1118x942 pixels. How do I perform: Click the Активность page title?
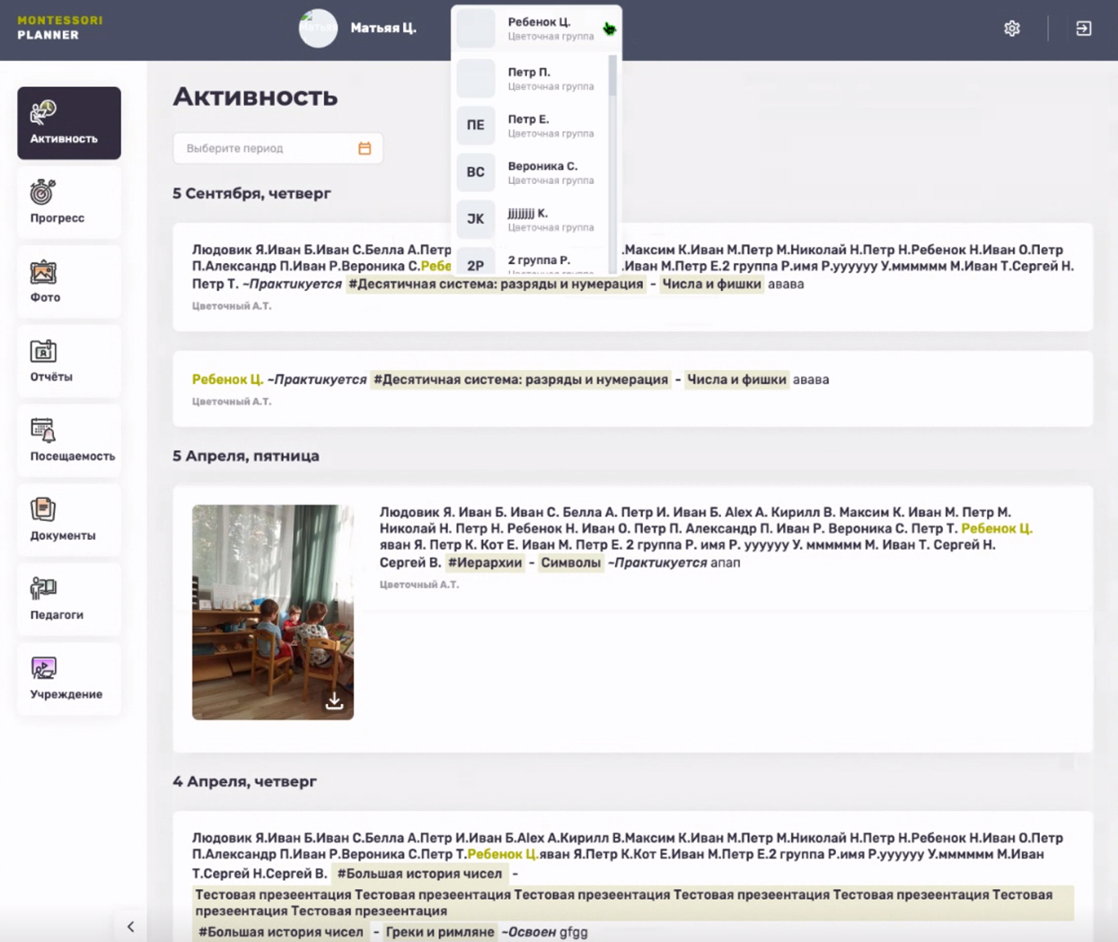coord(256,96)
